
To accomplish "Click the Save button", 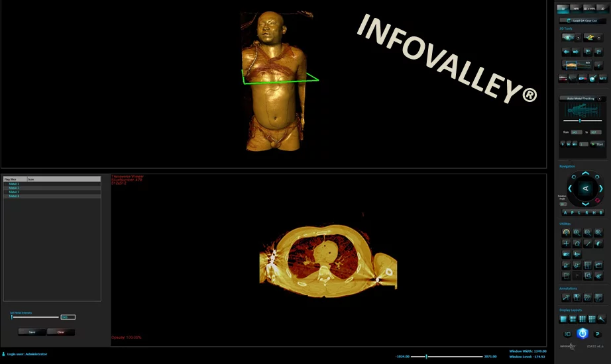I will click(32, 332).
